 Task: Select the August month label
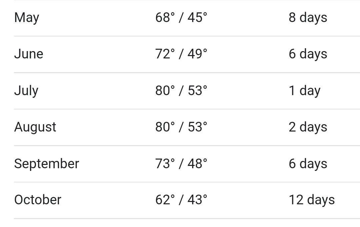(x=35, y=128)
